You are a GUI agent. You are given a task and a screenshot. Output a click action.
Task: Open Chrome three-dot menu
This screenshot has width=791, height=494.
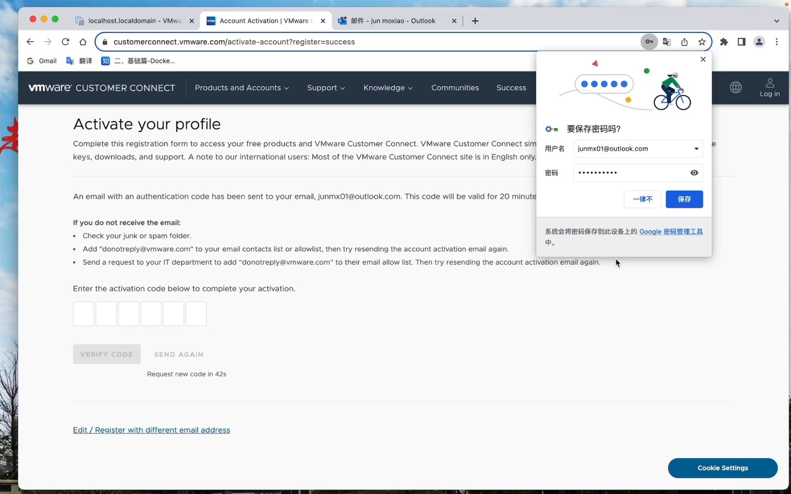pyautogui.click(x=777, y=42)
